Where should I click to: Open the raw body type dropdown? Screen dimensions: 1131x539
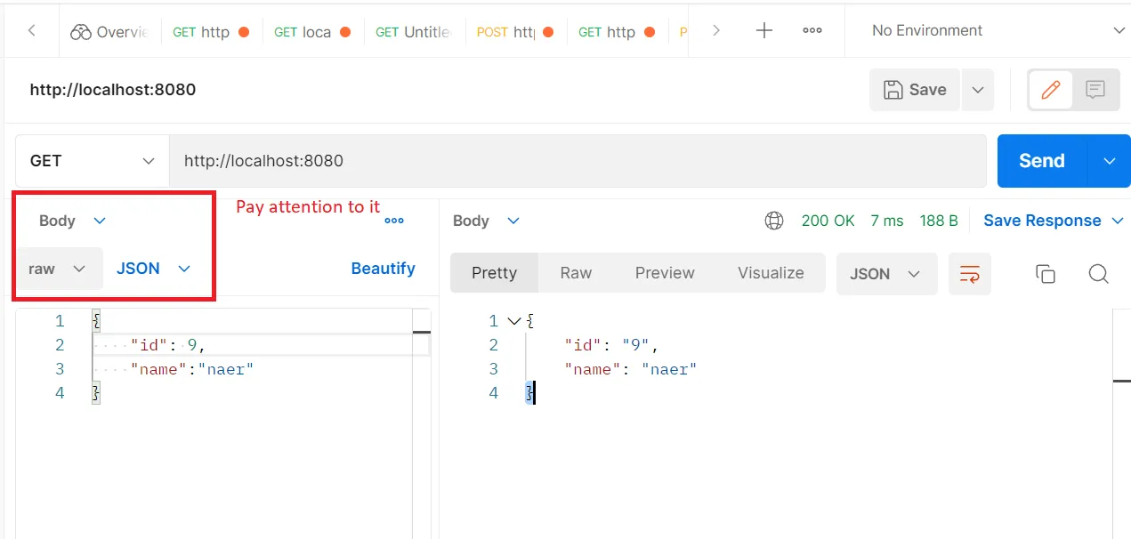pos(58,269)
